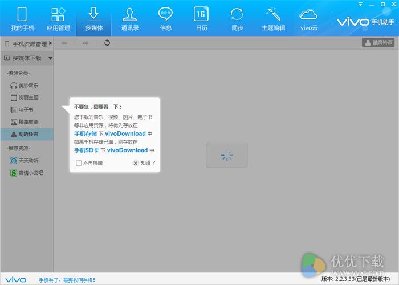
Task: Click the 手机SD卡 highlighted text
Action: (87, 150)
